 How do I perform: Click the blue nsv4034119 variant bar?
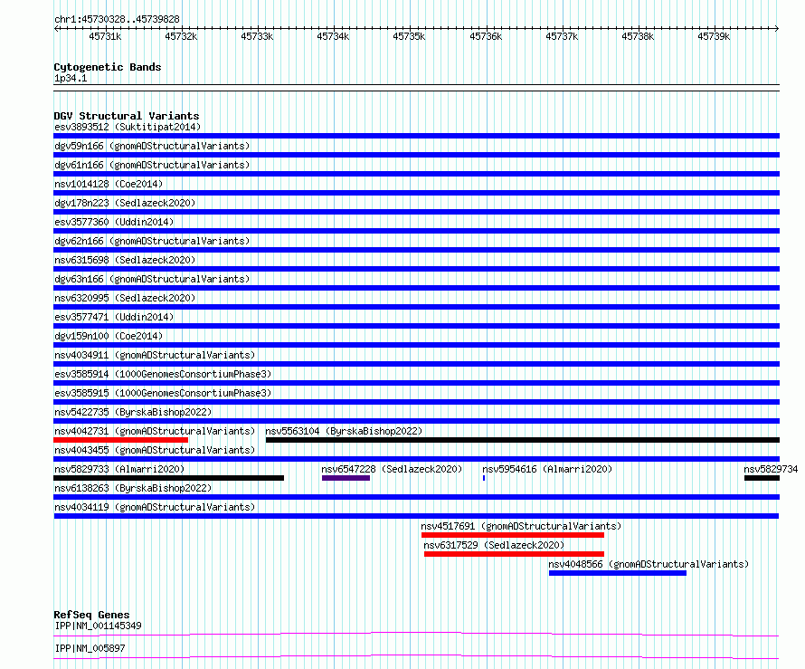click(416, 516)
